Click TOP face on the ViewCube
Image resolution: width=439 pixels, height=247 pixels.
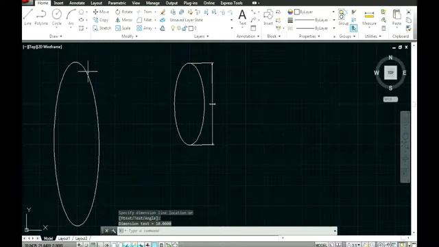tap(390, 73)
